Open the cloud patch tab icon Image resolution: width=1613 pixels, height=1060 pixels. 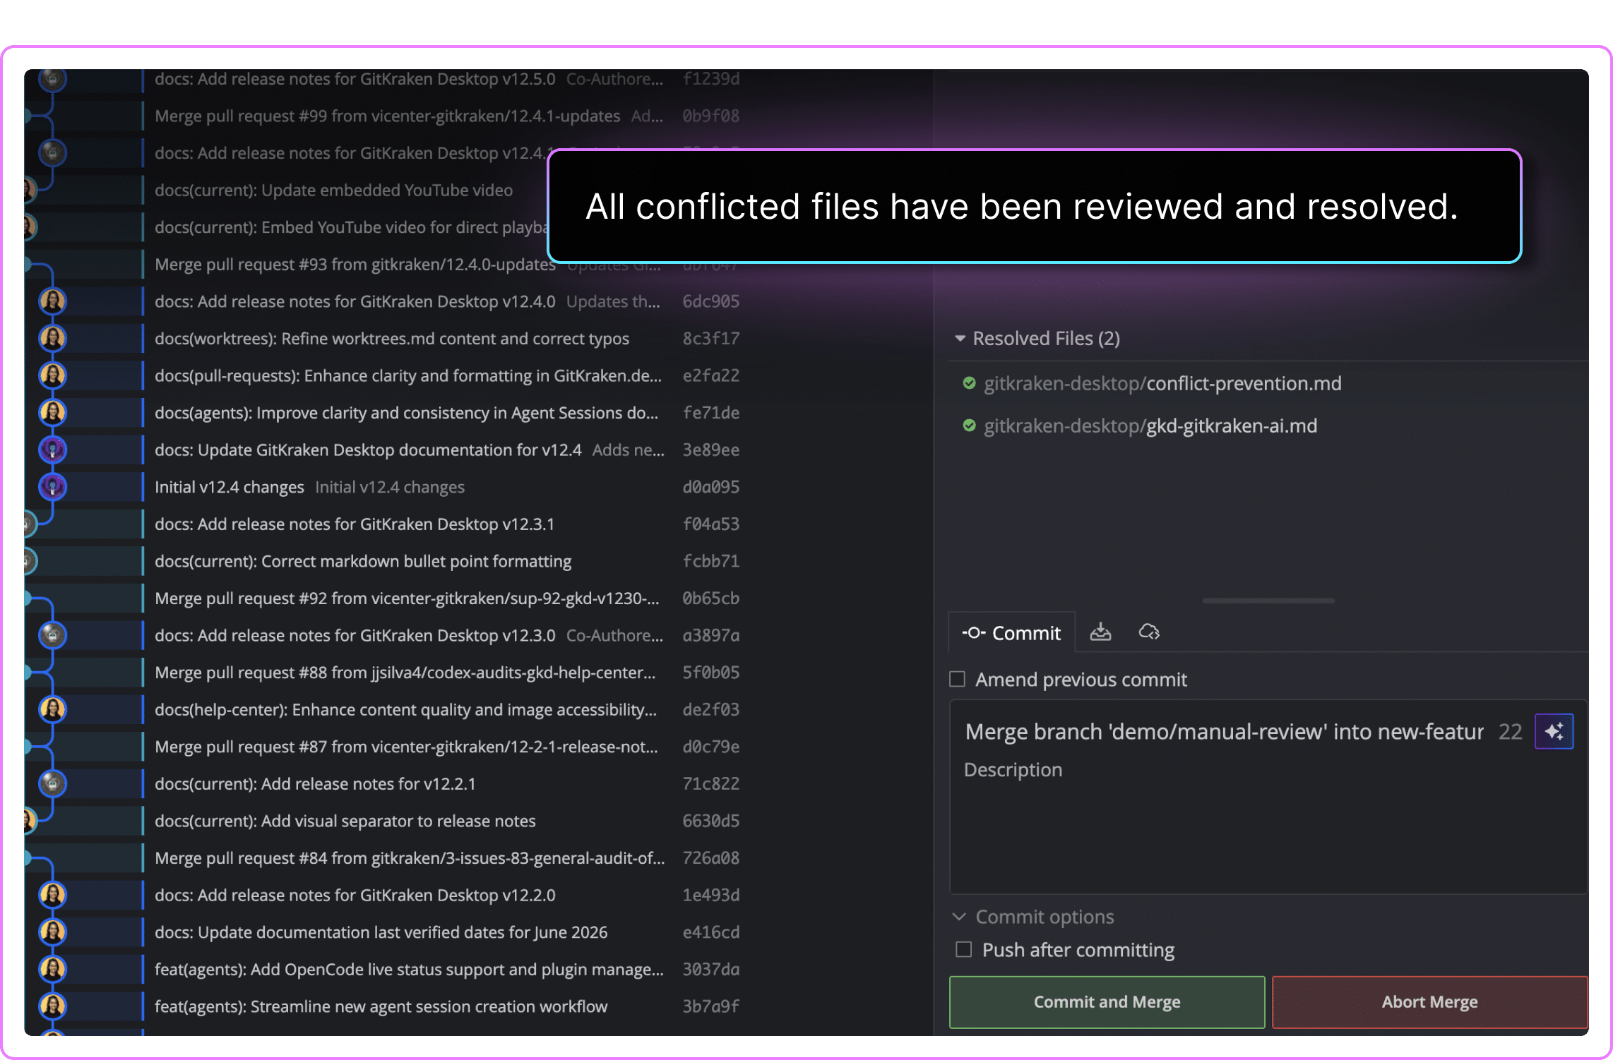point(1149,632)
